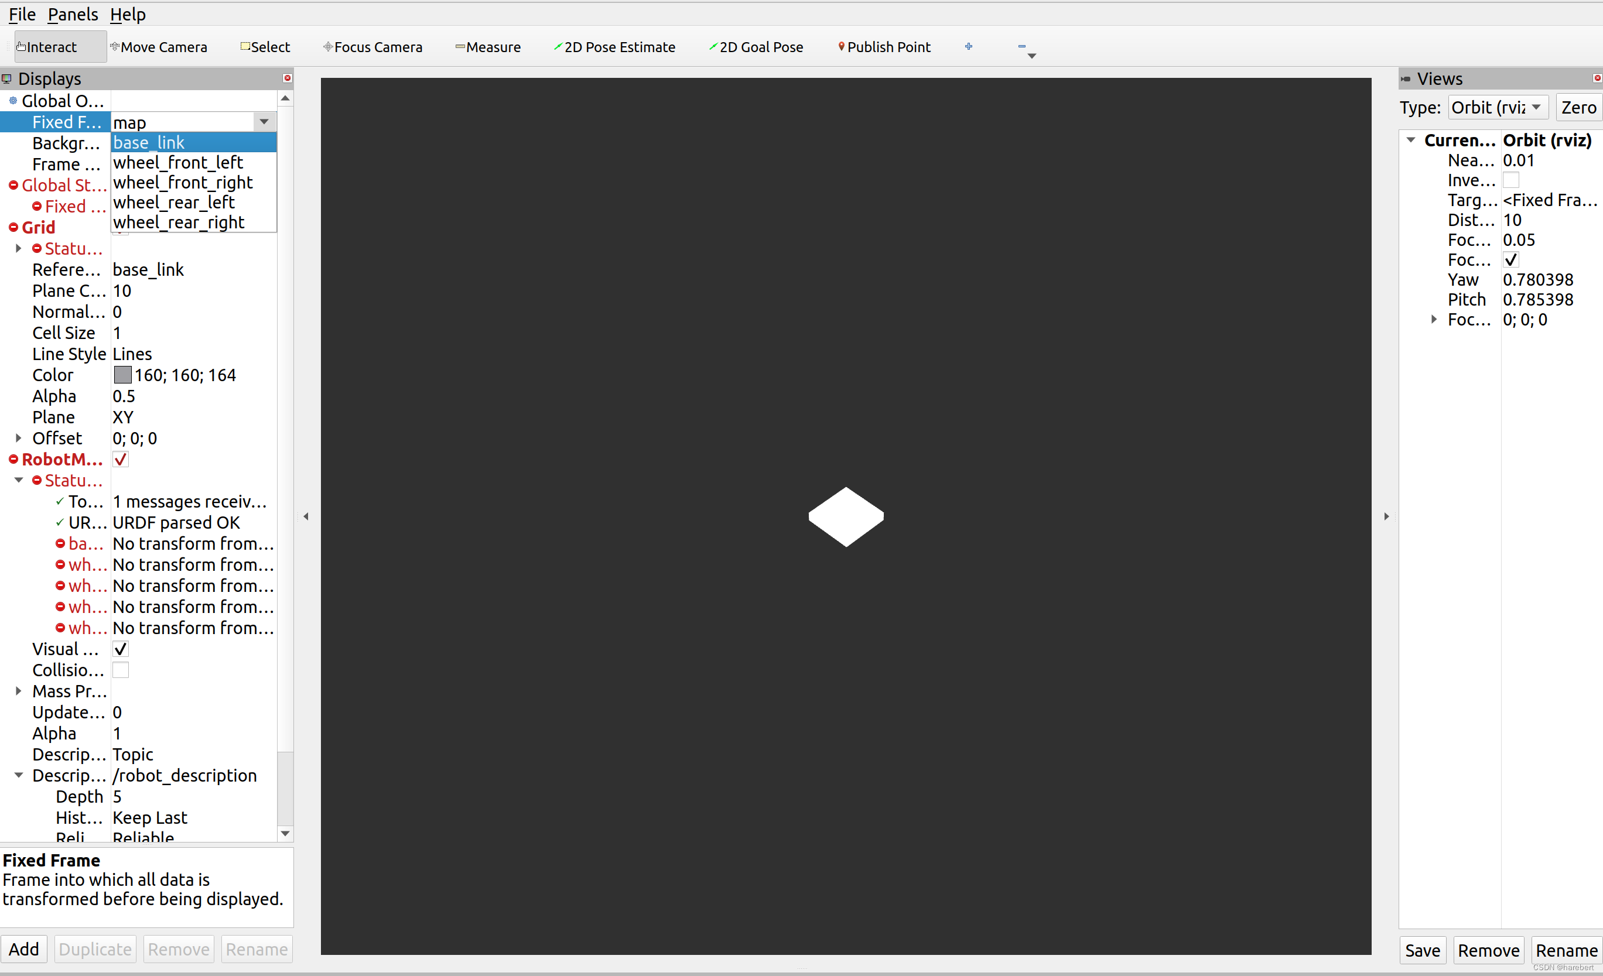The width and height of the screenshot is (1603, 976).
Task: Toggle the RobotModel enabled checkbox
Action: tap(120, 459)
